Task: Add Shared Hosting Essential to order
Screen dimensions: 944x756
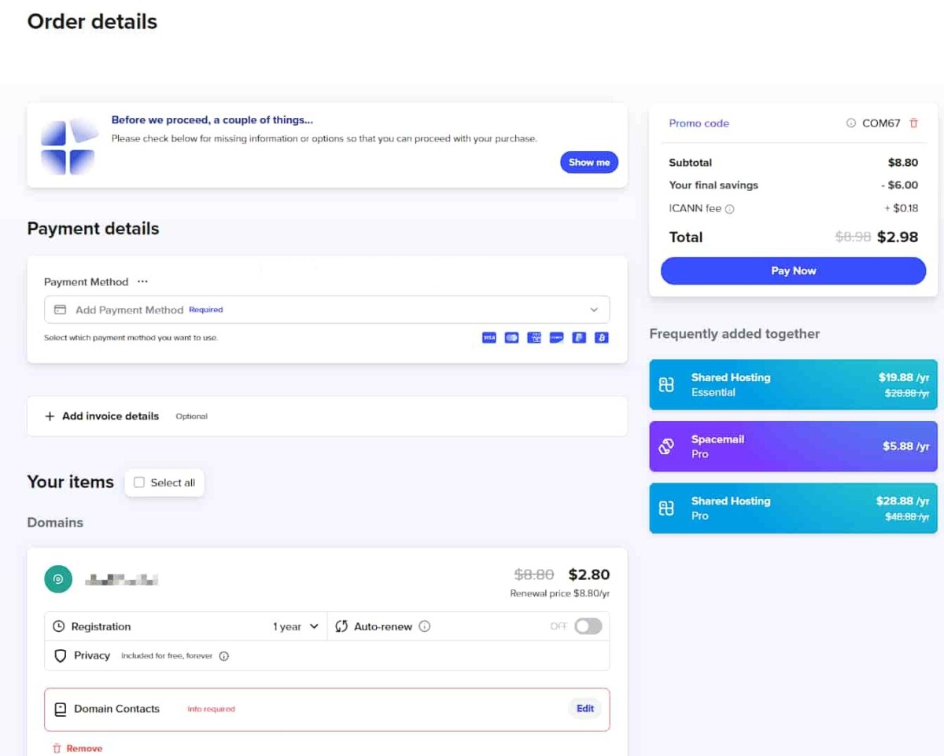Action: pyautogui.click(x=793, y=385)
